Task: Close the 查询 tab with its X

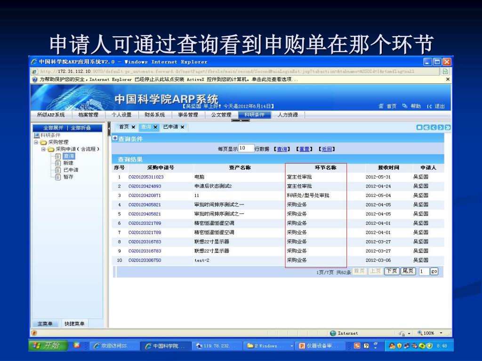Action: [x=155, y=127]
